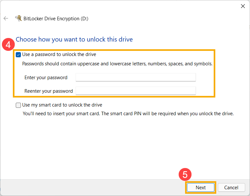250x196 pixels.
Task: Click the 'BitLocker Drive Encryption (D:)' title text
Action: point(56,19)
